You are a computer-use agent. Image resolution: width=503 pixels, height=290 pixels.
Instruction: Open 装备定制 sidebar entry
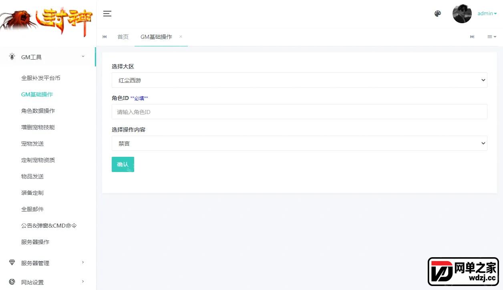coord(32,193)
